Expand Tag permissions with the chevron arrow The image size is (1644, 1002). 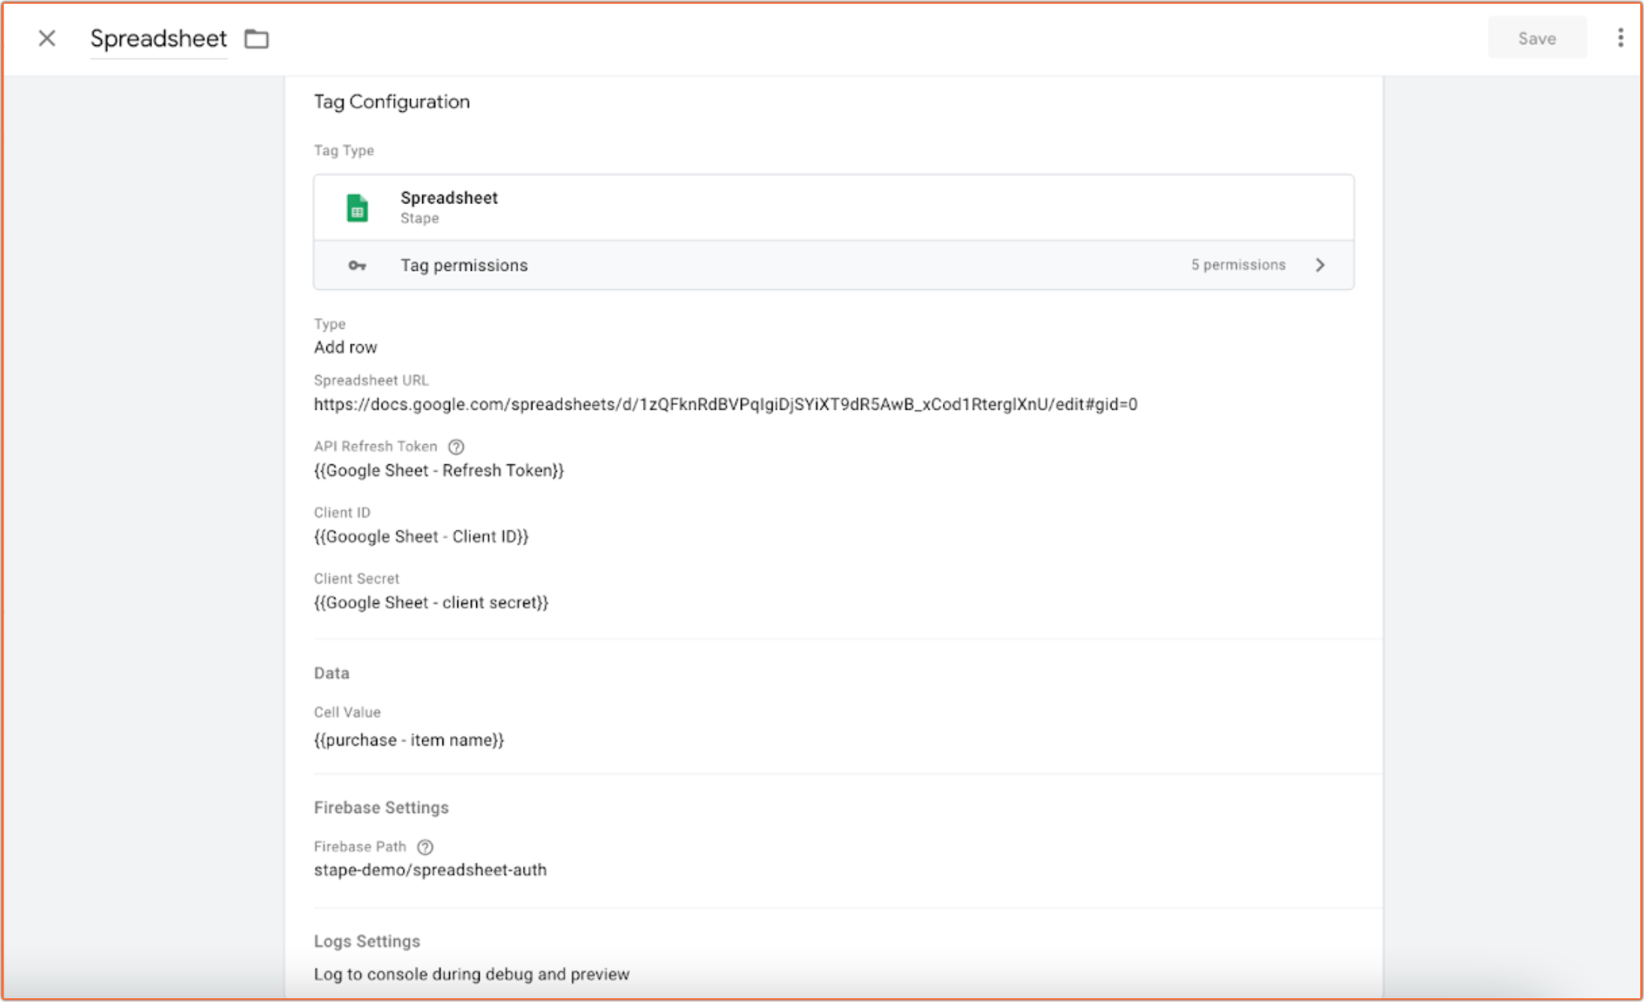[1320, 265]
